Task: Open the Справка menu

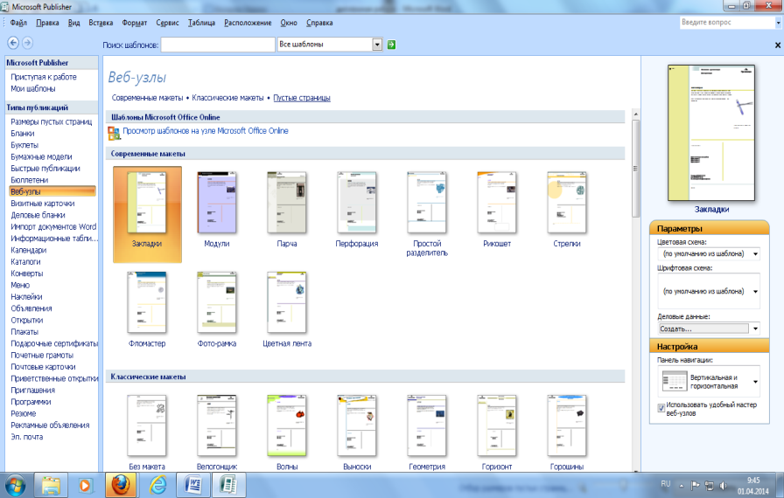Action: (x=319, y=23)
